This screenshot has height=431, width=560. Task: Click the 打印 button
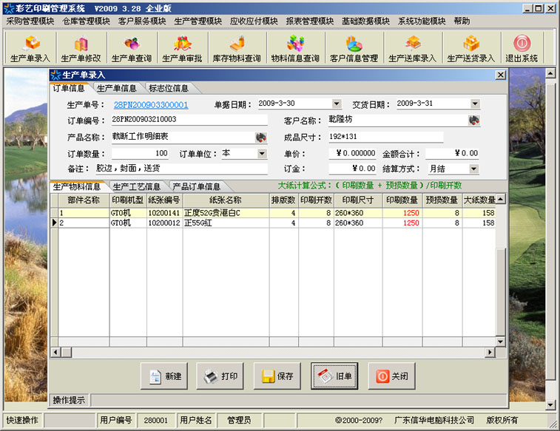(221, 376)
